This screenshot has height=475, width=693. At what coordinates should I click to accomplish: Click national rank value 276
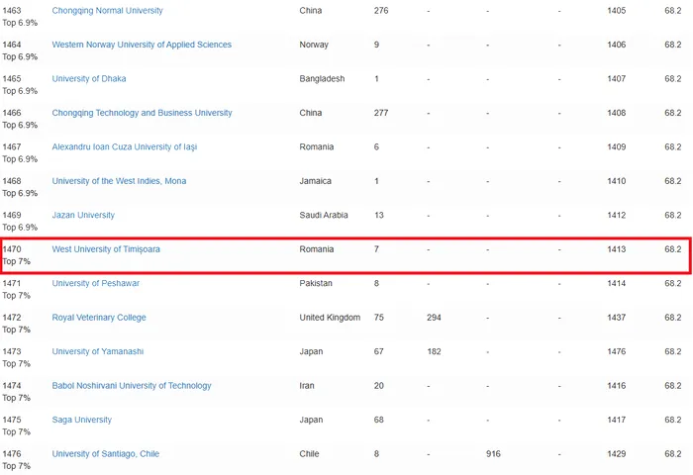tap(381, 11)
